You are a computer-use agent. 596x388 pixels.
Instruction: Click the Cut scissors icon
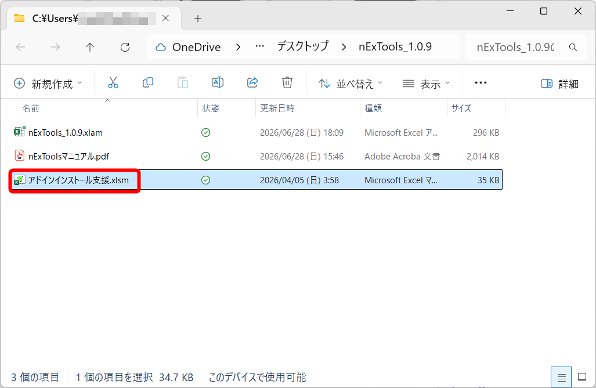pos(113,82)
